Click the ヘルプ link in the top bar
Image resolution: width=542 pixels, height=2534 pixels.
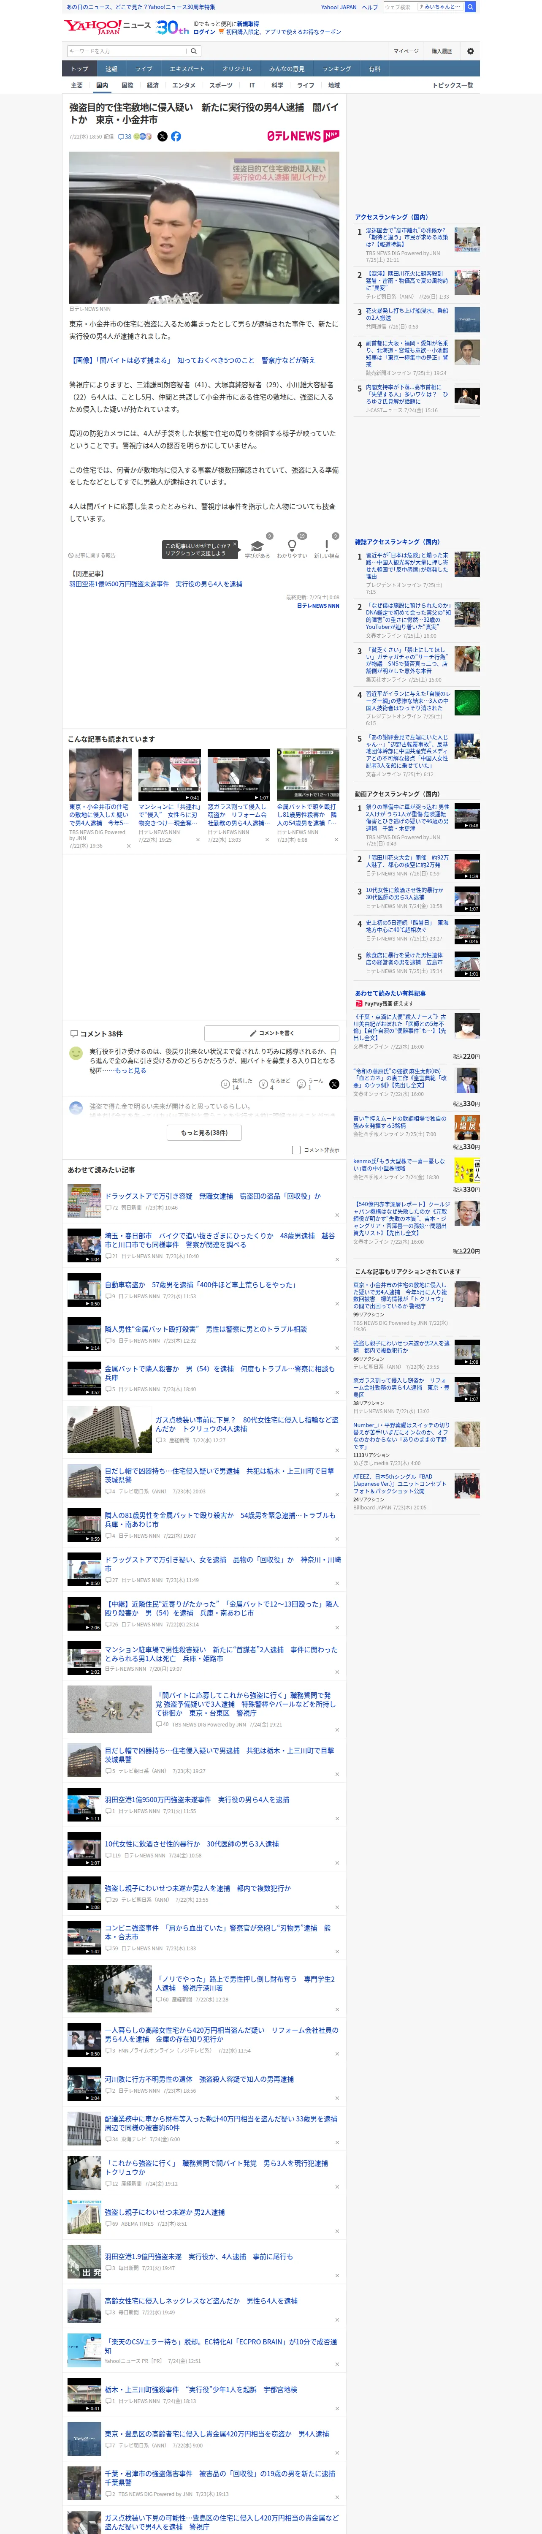pyautogui.click(x=370, y=7)
